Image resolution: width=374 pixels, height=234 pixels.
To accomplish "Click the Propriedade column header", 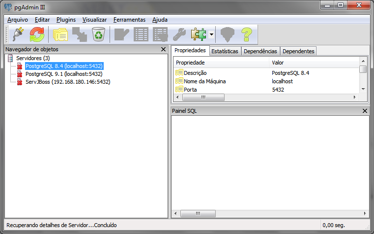I will coord(221,63).
